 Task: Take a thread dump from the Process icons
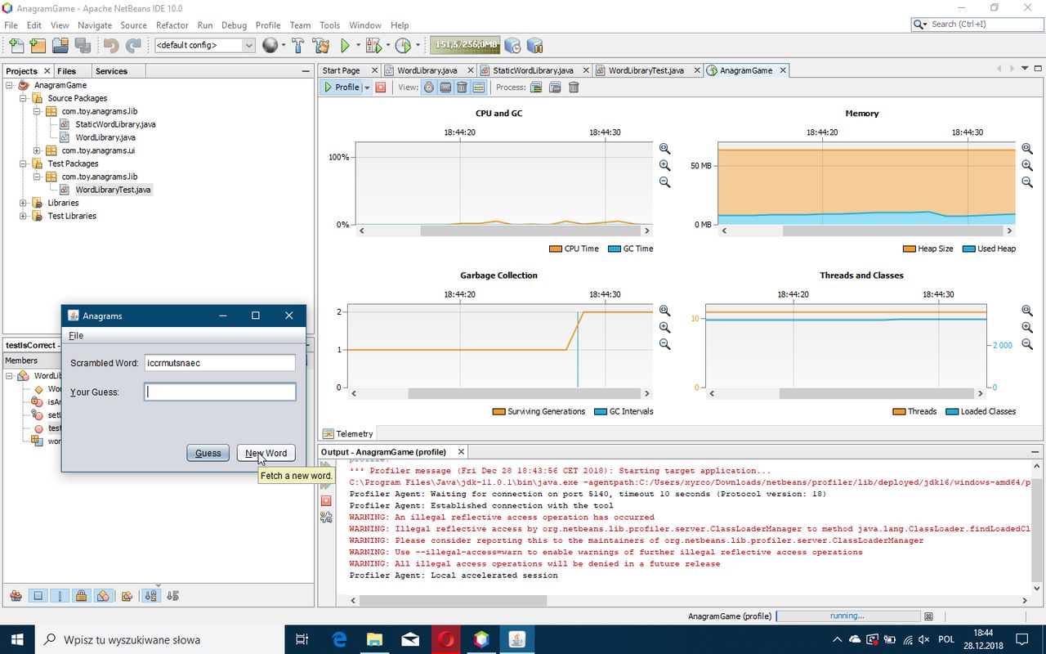tap(535, 87)
